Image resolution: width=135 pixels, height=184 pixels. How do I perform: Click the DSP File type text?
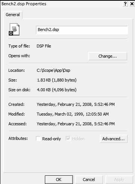point(44,46)
